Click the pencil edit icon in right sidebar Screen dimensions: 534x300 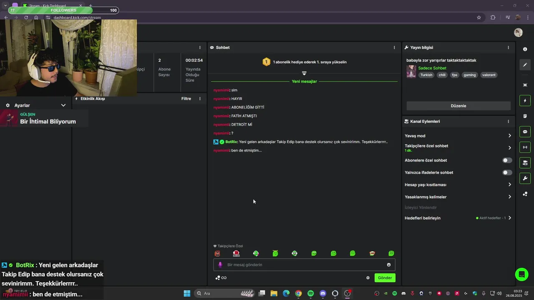coord(525,65)
